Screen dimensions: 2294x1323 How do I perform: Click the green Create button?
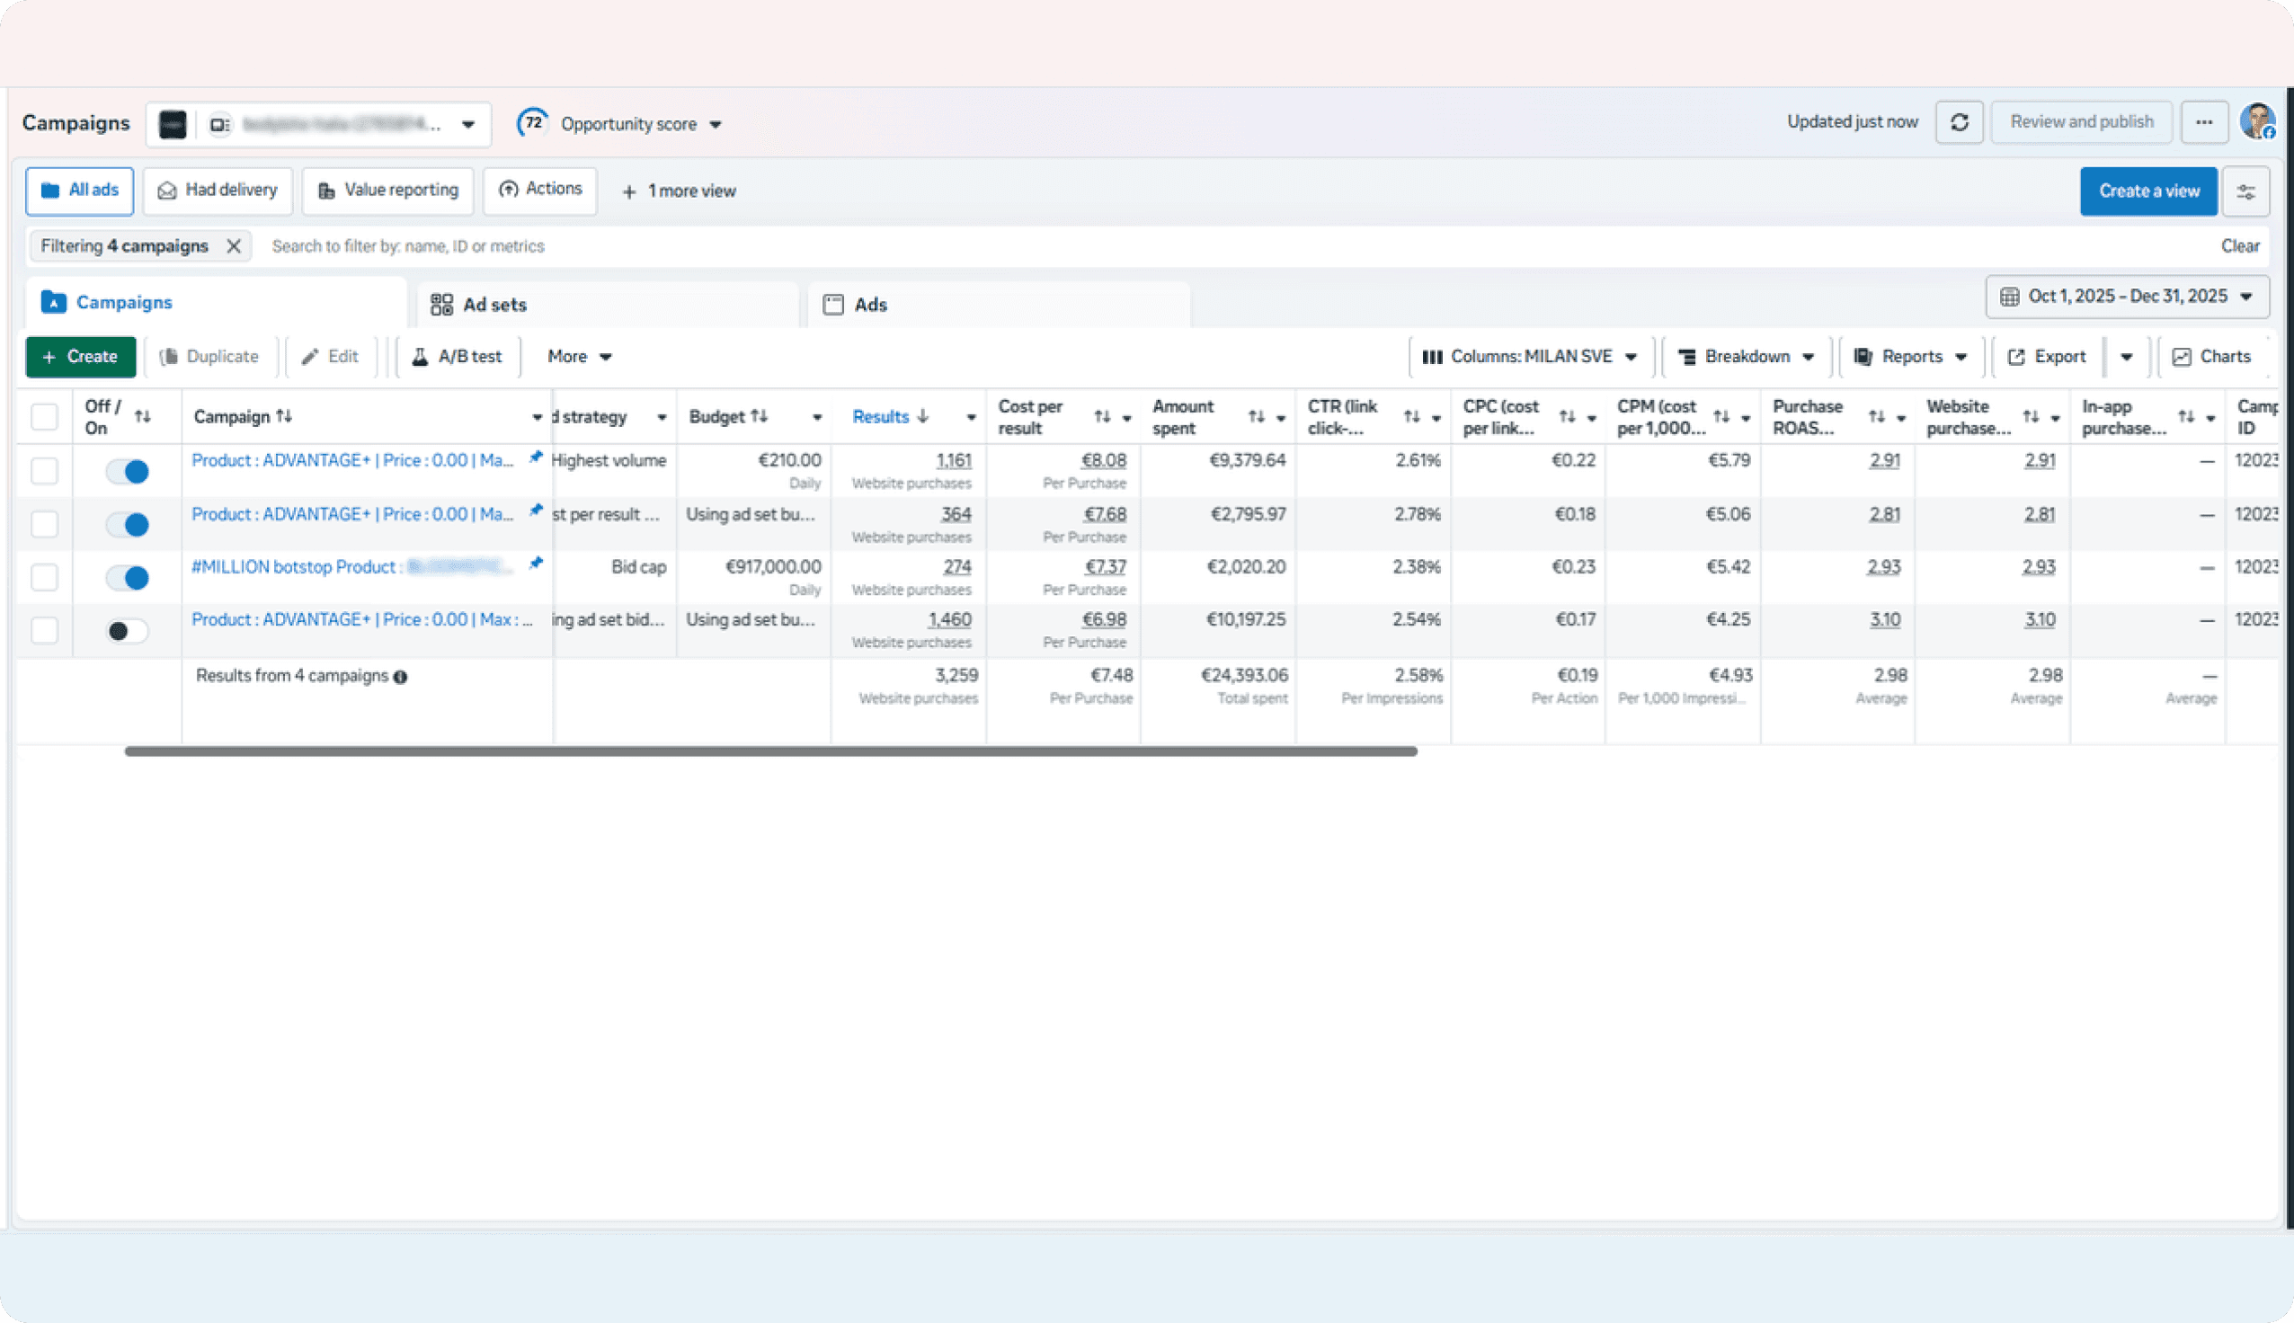81,357
